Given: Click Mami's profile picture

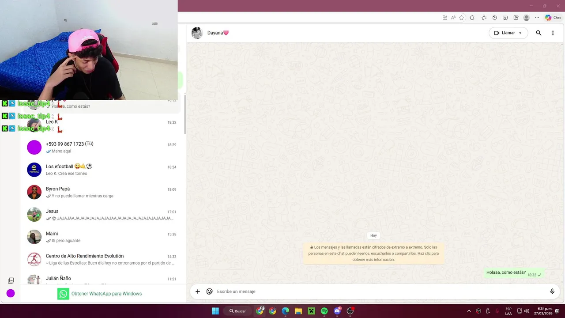Looking at the screenshot, I should (x=34, y=237).
